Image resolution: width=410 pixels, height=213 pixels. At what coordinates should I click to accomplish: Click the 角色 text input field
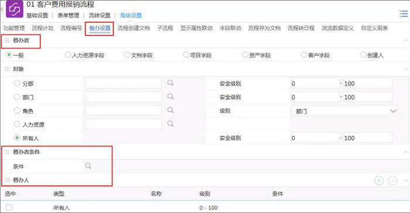tap(123, 110)
